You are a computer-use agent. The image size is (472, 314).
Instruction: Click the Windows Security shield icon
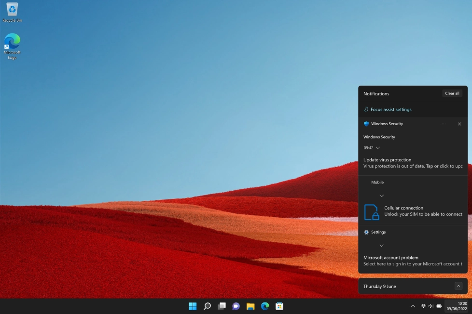pyautogui.click(x=366, y=124)
